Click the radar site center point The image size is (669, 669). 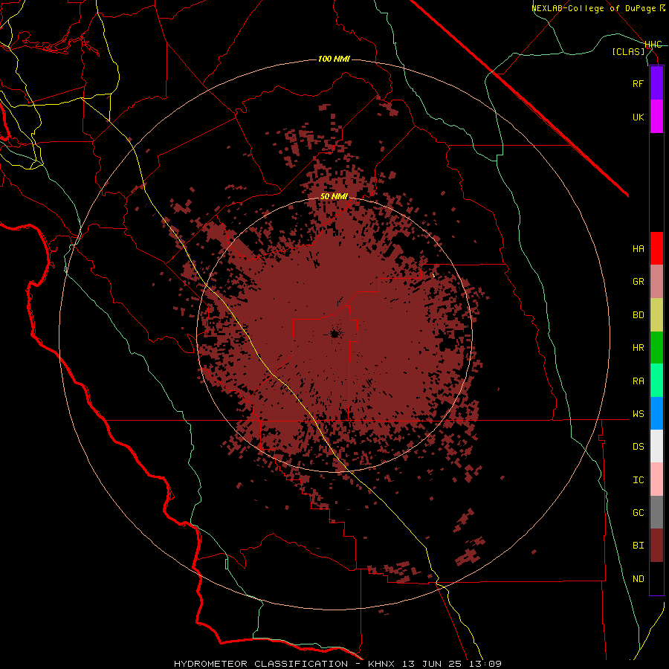coord(334,334)
